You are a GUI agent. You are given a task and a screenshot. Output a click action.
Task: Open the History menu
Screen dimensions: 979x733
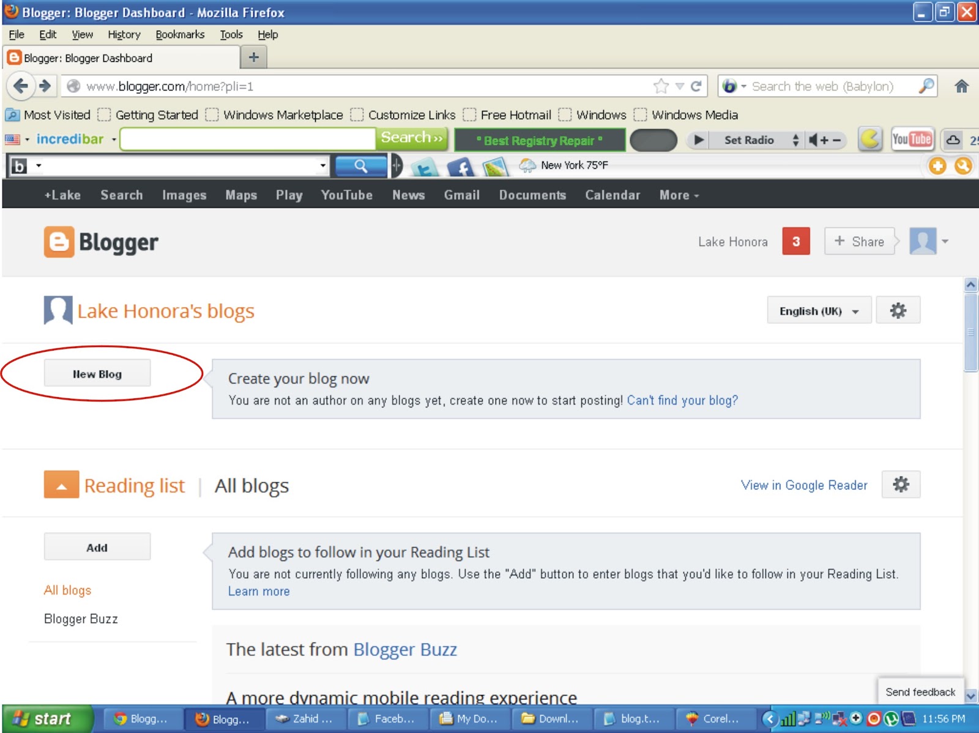(x=124, y=35)
